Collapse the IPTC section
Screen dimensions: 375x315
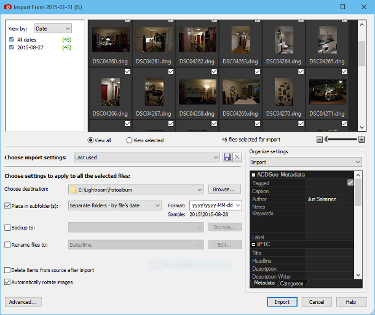tap(253, 244)
